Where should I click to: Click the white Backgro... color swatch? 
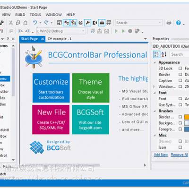click(x=187, y=123)
